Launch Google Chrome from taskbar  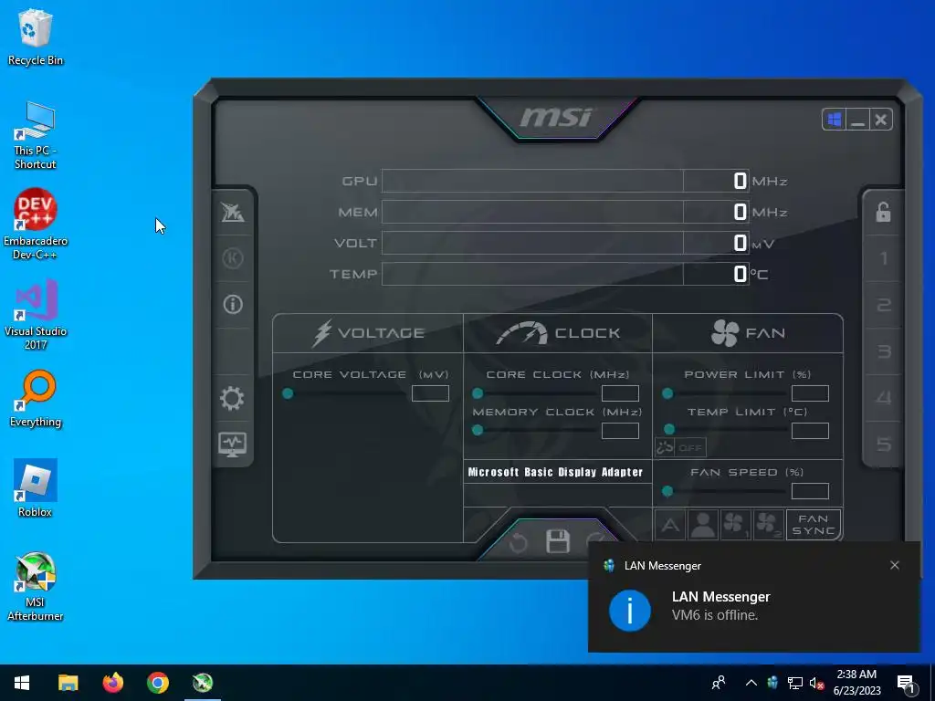tap(158, 683)
